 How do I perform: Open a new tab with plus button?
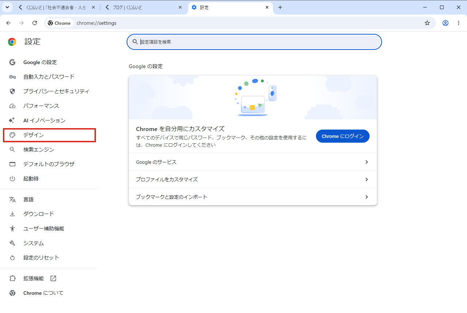(x=280, y=7)
